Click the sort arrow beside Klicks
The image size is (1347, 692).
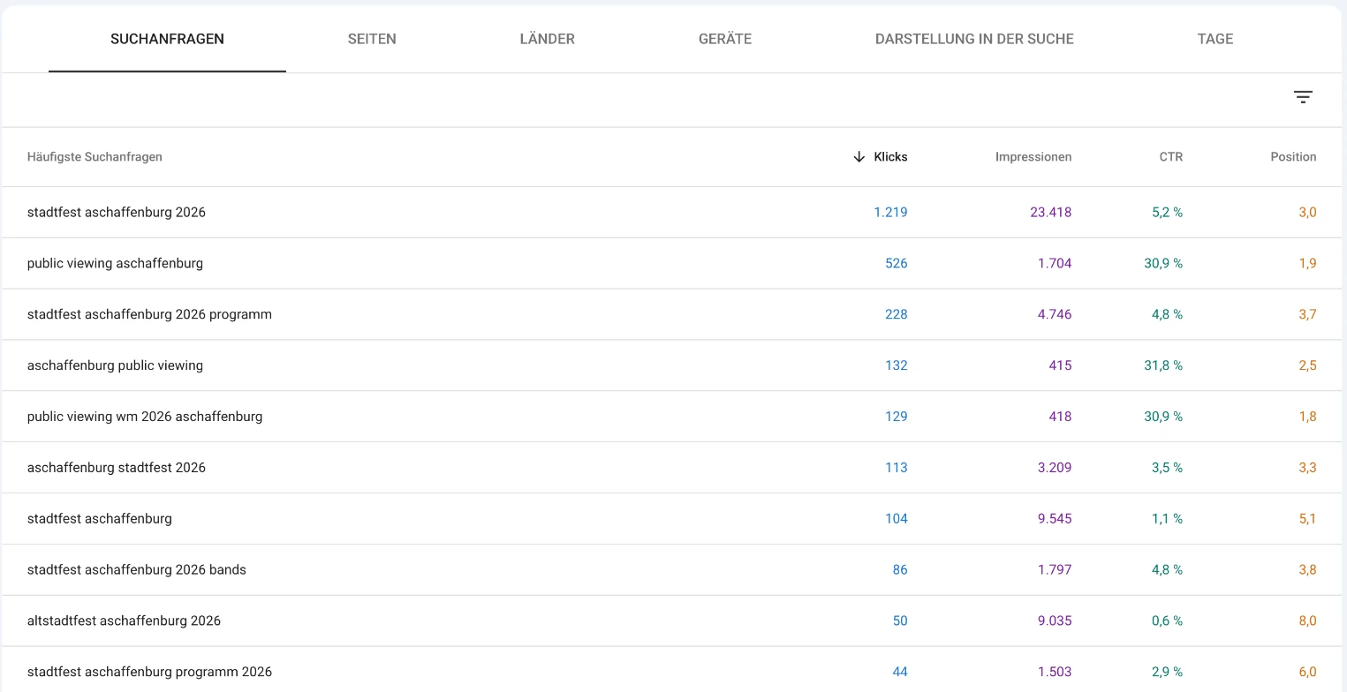(x=859, y=157)
